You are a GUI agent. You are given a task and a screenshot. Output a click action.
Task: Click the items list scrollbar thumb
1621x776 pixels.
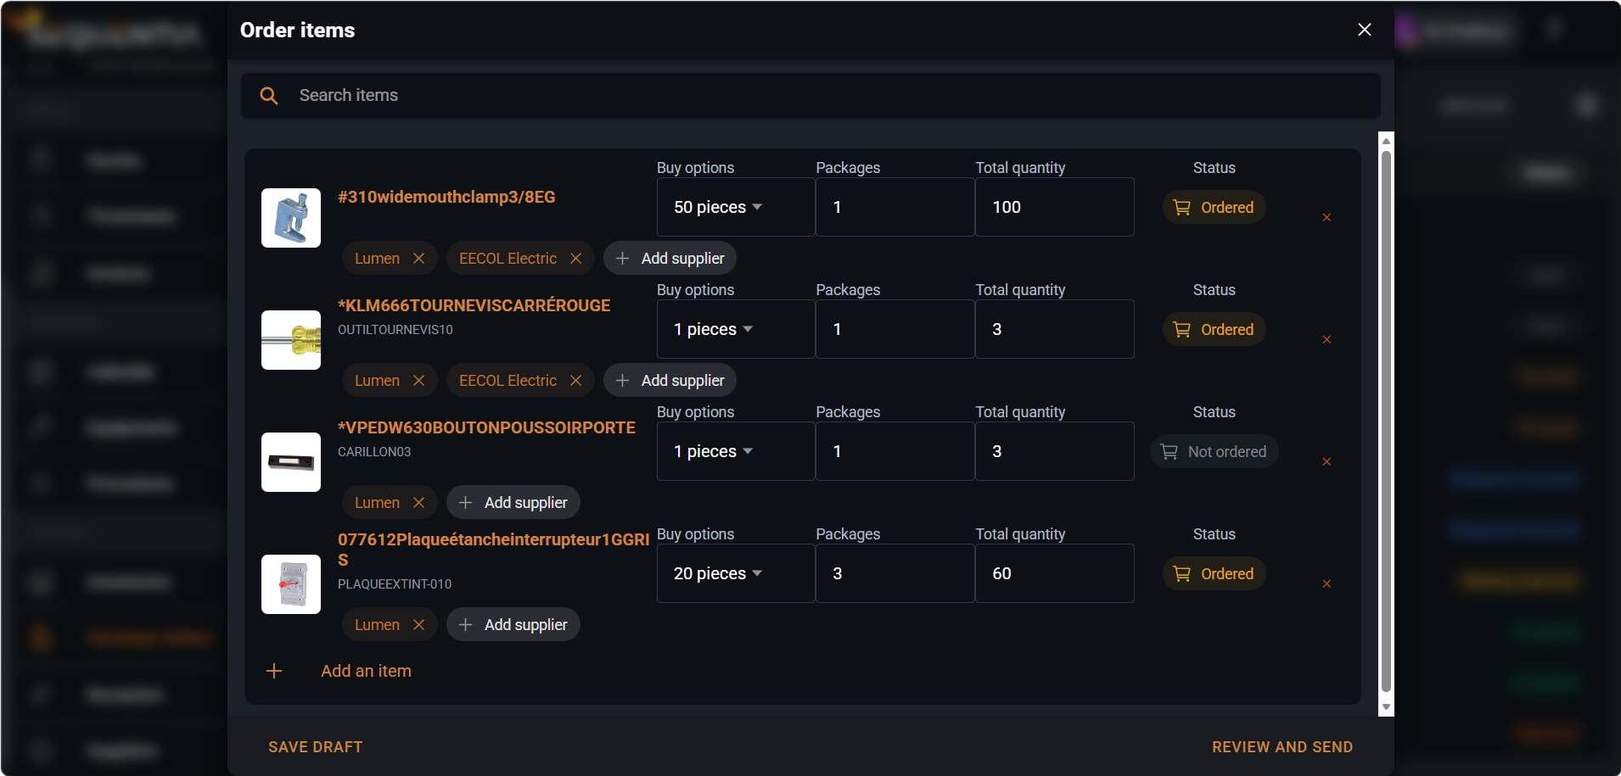(x=1386, y=421)
